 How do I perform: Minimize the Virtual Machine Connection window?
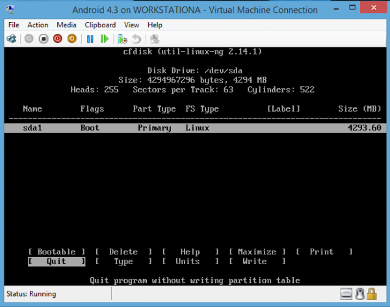pyautogui.click(x=336, y=8)
